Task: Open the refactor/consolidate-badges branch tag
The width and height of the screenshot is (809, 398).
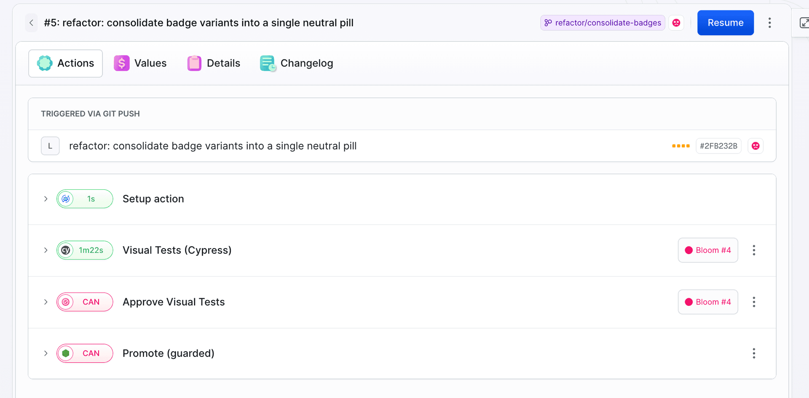Action: tap(603, 23)
